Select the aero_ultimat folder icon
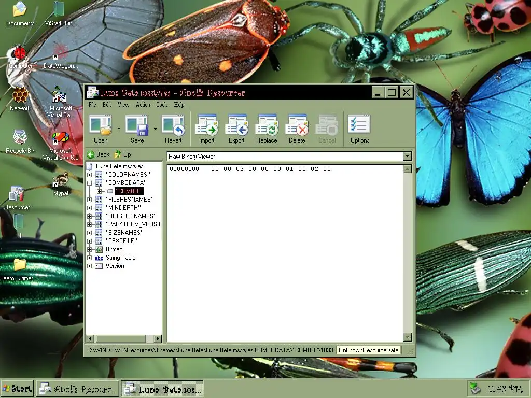 tap(20, 269)
